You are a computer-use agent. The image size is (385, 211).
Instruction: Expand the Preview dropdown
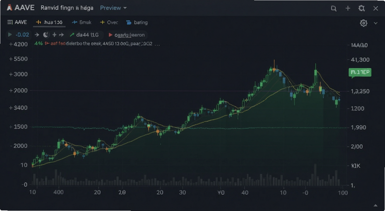113,8
